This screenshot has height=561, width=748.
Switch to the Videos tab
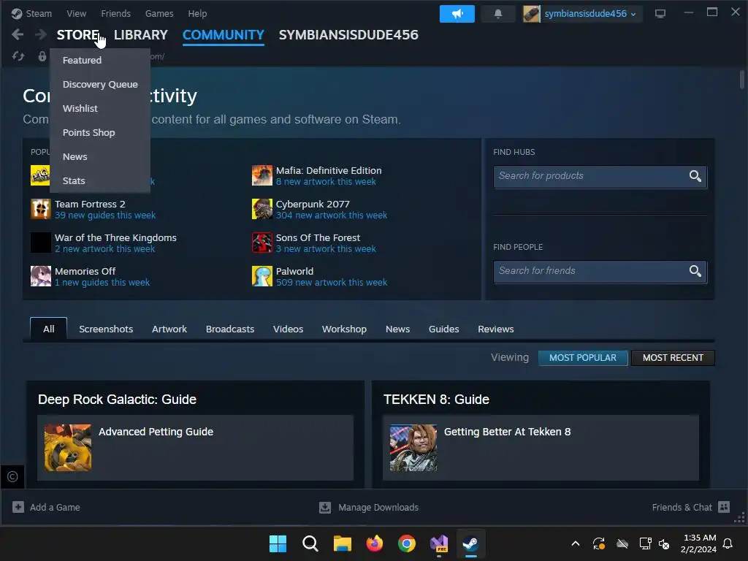[x=288, y=329]
